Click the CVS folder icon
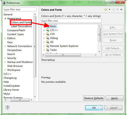The image size is (127, 115). (48, 34)
